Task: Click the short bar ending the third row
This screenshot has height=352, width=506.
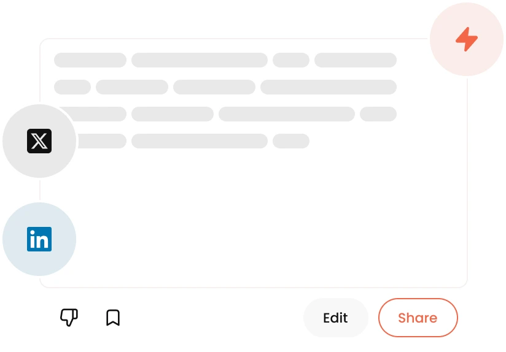Action: point(378,114)
